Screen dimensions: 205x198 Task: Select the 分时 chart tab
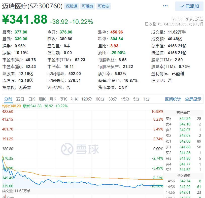pyautogui.click(x=8, y=99)
